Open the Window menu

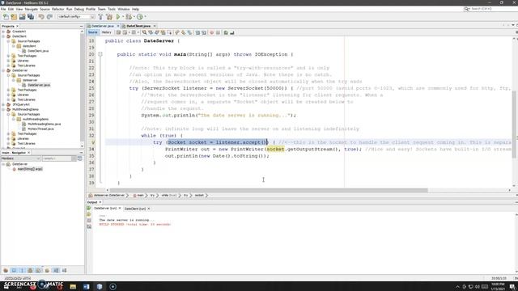point(124,9)
